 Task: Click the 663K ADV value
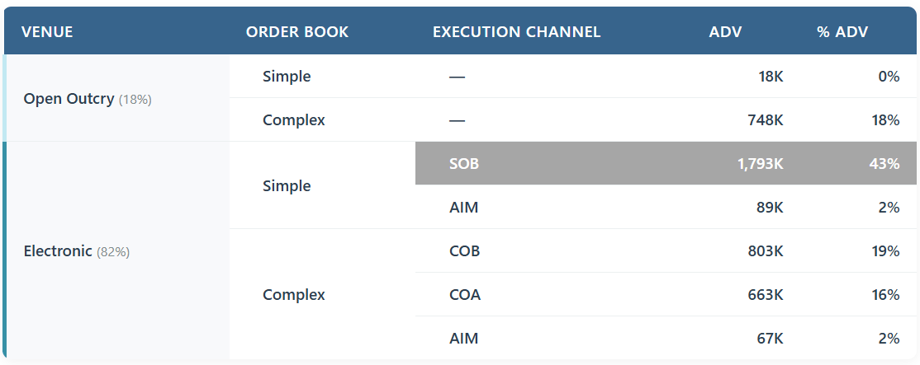[x=766, y=294]
